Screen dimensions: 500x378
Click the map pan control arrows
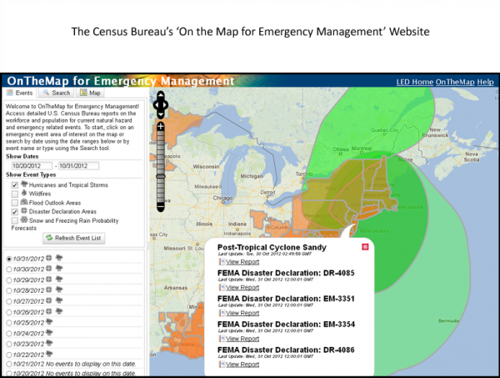click(160, 104)
